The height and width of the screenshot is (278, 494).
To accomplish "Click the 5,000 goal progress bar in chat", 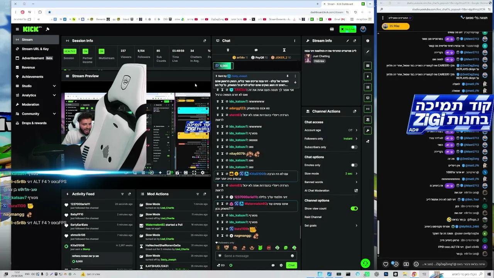I will tap(224, 66).
